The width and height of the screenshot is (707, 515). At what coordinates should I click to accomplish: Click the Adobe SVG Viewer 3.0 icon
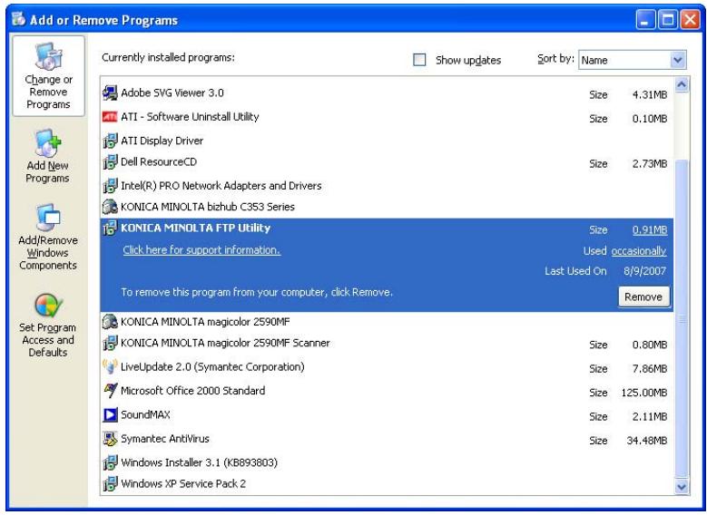coord(110,93)
